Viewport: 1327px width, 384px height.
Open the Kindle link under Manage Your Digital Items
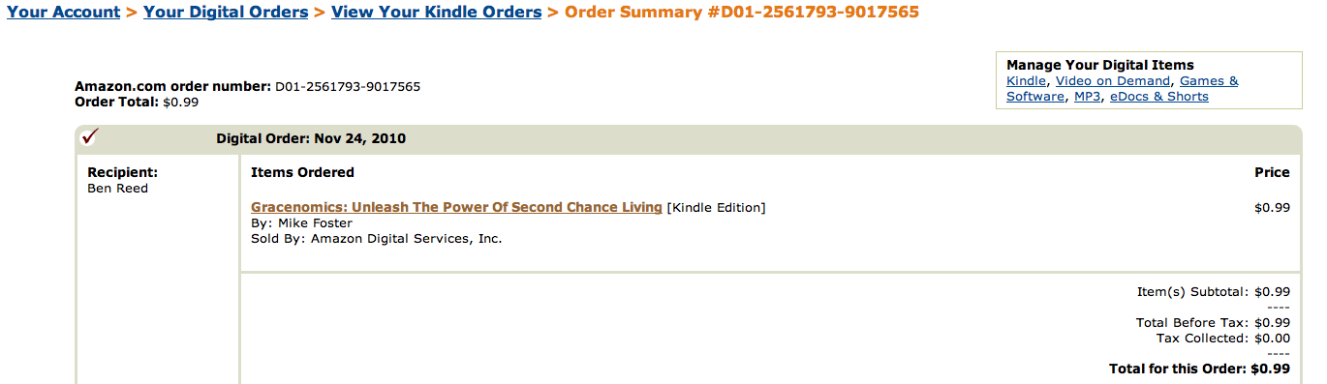coord(1026,81)
